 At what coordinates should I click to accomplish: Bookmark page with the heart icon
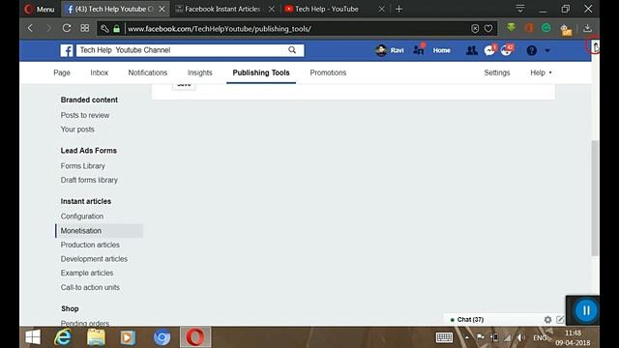click(x=488, y=28)
